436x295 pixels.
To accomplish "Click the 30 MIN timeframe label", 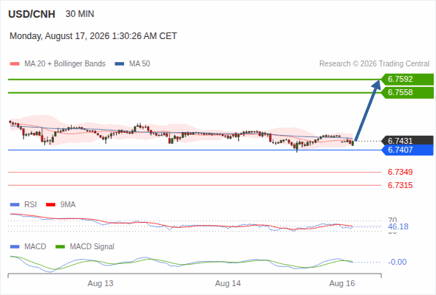I will [80, 14].
